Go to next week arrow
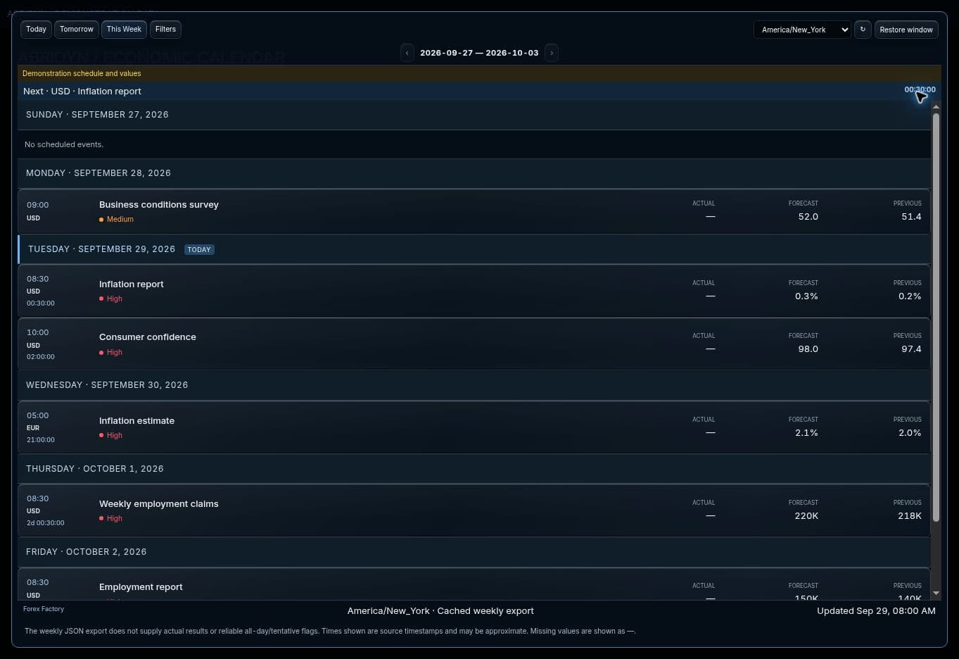Image resolution: width=959 pixels, height=659 pixels. click(x=552, y=53)
